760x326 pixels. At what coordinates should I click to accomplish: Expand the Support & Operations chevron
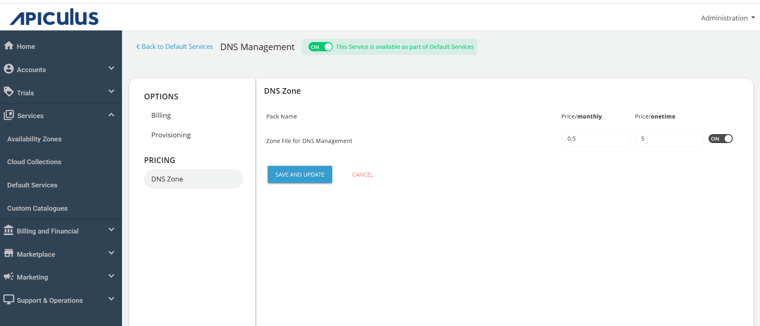click(111, 299)
